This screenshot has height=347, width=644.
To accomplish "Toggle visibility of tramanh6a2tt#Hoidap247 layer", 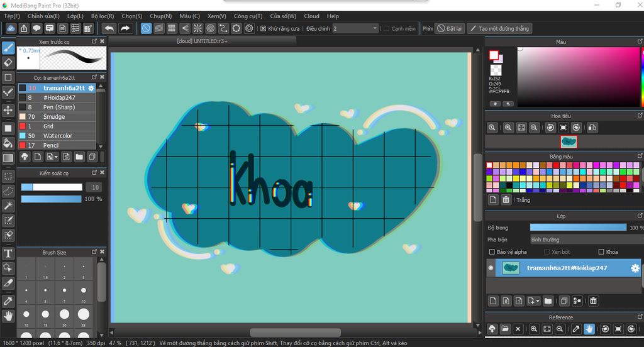I will [491, 268].
